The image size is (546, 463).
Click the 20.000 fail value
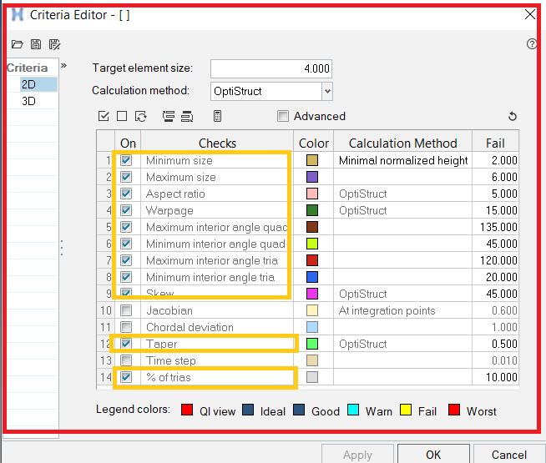[496, 277]
